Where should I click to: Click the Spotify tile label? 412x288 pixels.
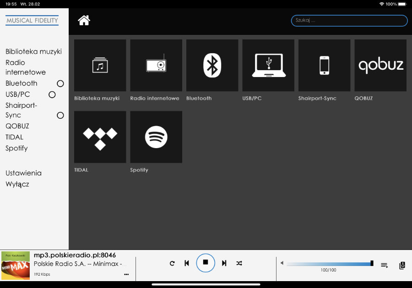click(x=139, y=170)
